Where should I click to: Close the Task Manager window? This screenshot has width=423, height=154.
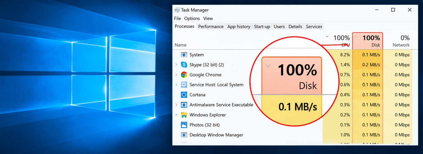click(410, 10)
